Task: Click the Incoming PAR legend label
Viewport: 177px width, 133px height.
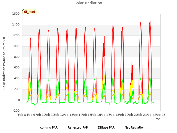Action: (48, 127)
